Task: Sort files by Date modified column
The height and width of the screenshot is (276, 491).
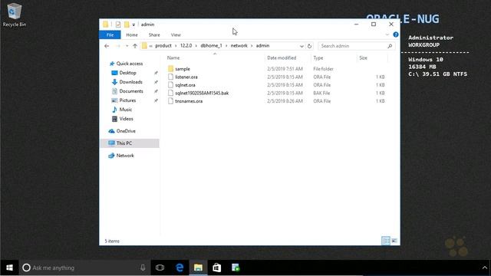Action: 282,58
